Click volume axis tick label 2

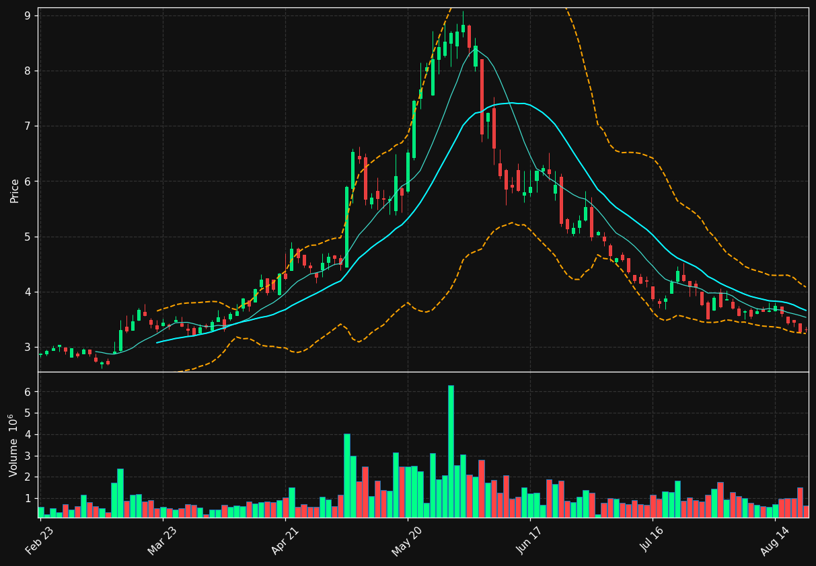coord(28,477)
